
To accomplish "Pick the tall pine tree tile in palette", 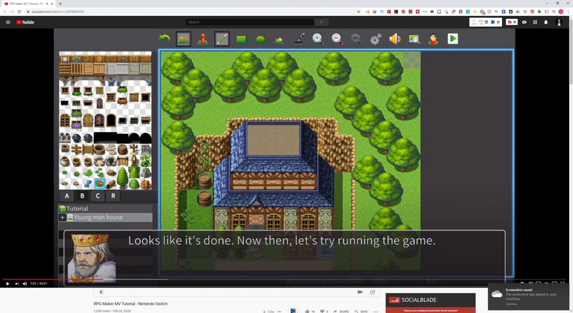I will tap(123, 178).
